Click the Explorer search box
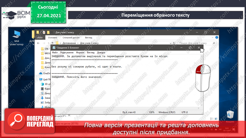246x138 pixels. pyautogui.click(x=196, y=43)
